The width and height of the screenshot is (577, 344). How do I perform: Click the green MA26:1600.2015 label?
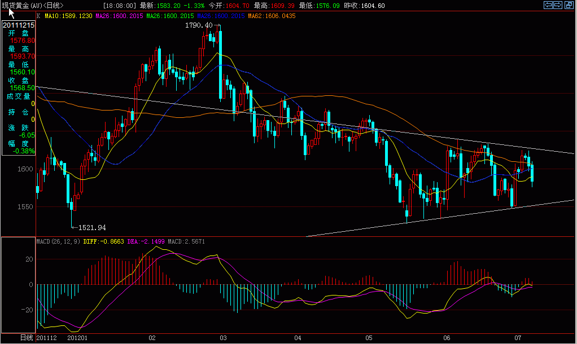pos(170,16)
